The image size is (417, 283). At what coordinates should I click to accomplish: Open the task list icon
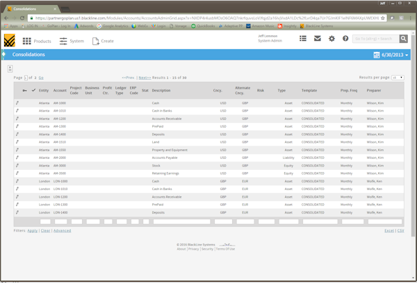[x=303, y=38]
